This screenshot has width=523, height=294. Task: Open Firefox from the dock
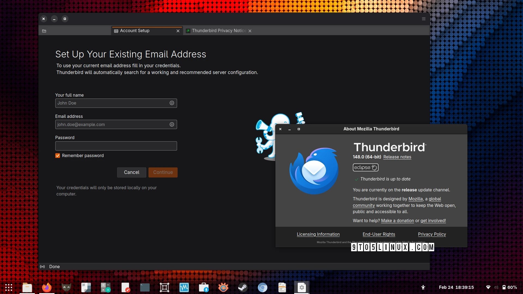47,287
